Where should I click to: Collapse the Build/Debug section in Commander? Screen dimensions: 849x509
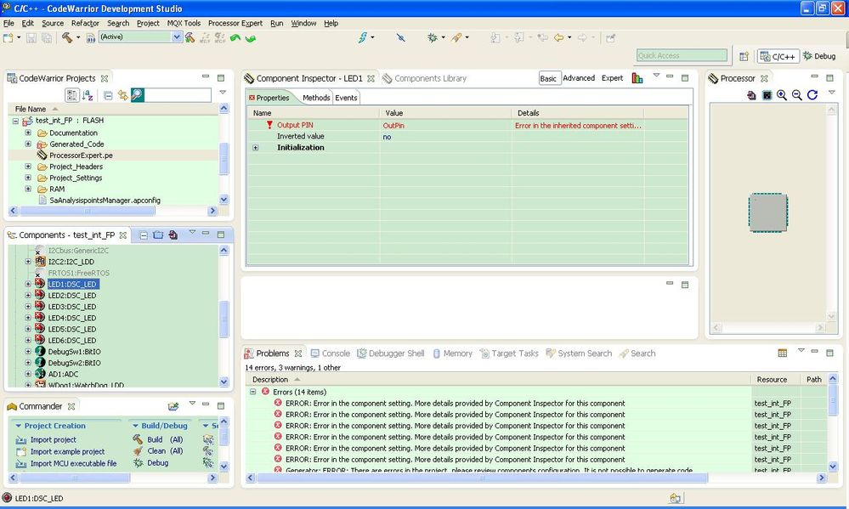tap(135, 426)
